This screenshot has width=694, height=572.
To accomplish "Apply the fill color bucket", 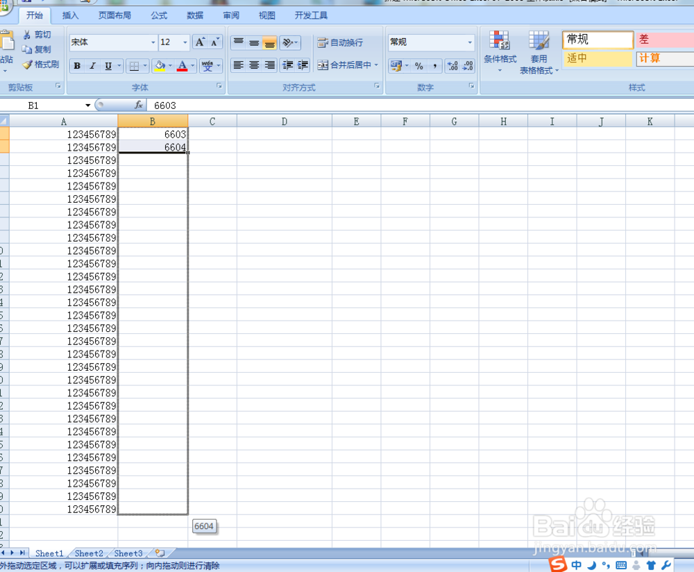I will (x=160, y=66).
